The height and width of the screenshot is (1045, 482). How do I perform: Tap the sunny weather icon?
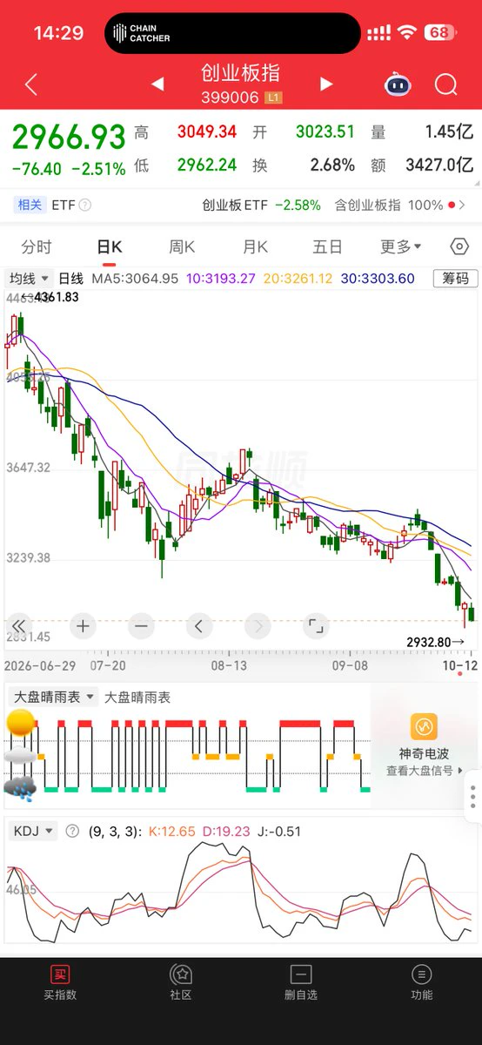[x=20, y=723]
